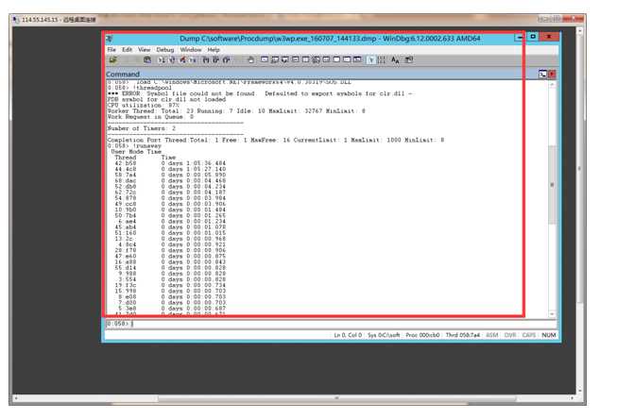
Task: Click the ASM status bar indicator
Action: pos(492,335)
